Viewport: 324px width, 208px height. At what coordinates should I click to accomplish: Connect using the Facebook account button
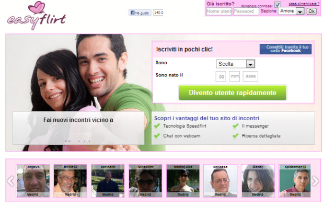coord(285,49)
